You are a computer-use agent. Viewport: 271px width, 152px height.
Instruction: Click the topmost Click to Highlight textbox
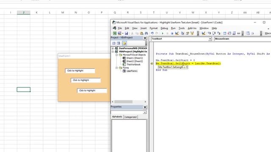[80, 71]
